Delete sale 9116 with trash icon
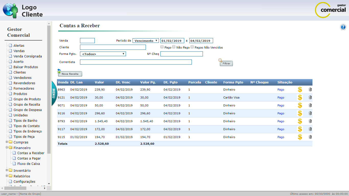This screenshot has width=349, height=196. [310, 113]
